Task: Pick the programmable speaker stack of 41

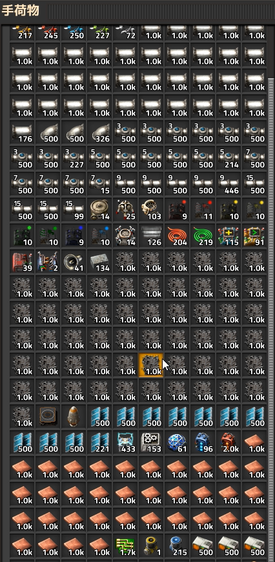Action: point(74,261)
